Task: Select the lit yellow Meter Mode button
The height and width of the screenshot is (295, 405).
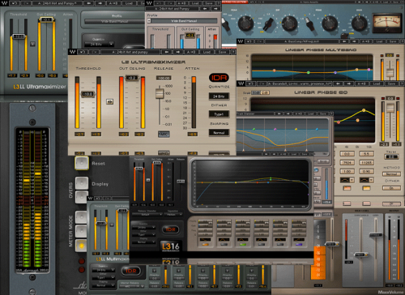Action: click(81, 246)
